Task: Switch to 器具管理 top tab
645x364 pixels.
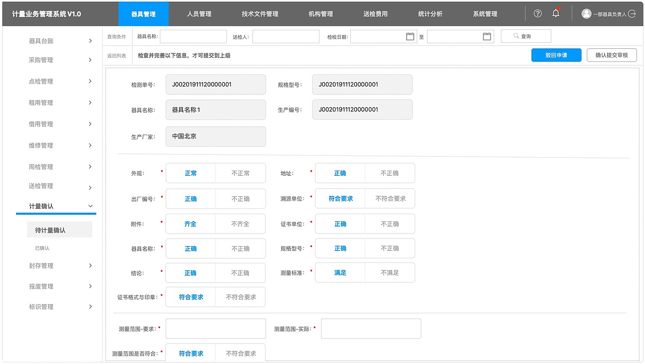Action: (144, 14)
